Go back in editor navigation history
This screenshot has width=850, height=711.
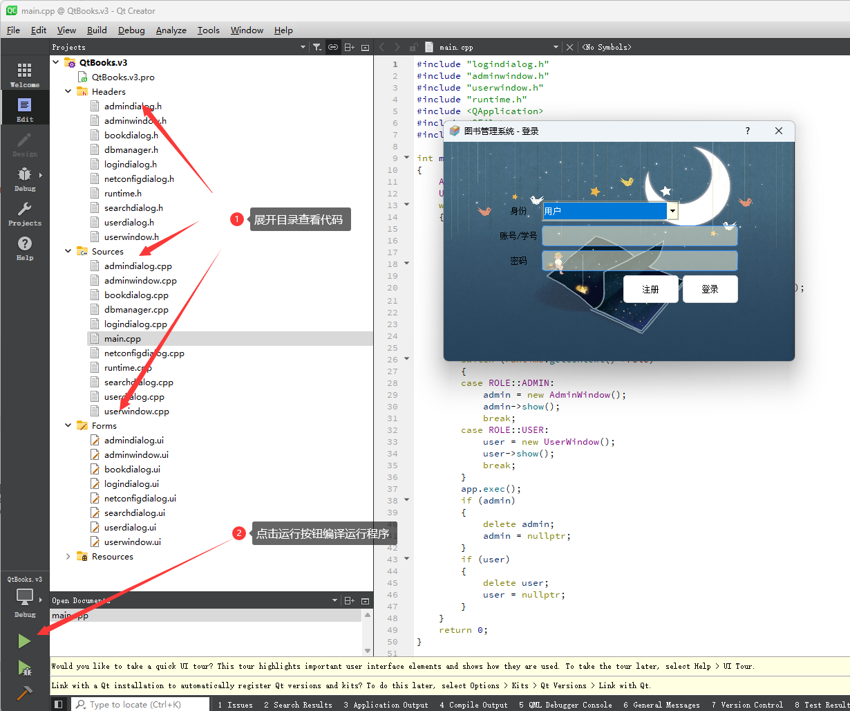[x=382, y=47]
